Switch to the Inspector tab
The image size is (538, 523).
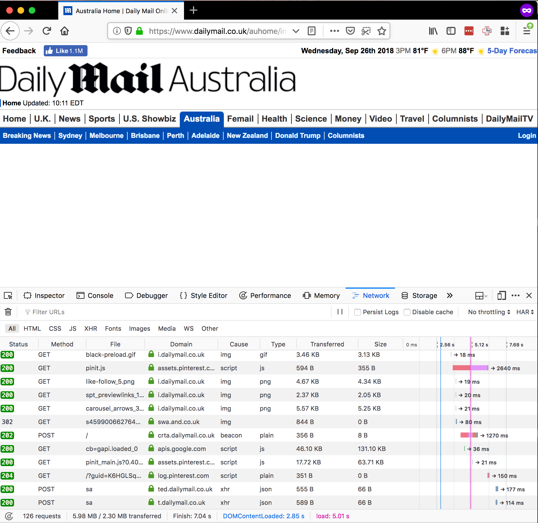[x=44, y=296]
